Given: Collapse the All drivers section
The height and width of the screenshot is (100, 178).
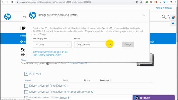Looking at the screenshot, I should pyautogui.click(x=26, y=74).
